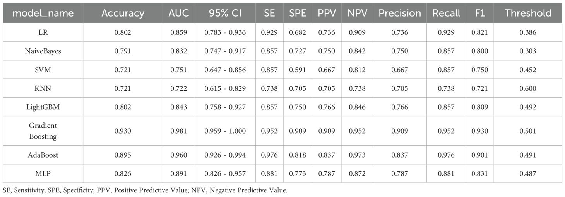565x197 pixels.
Task: Select the AUC column header
Action: pyautogui.click(x=178, y=13)
